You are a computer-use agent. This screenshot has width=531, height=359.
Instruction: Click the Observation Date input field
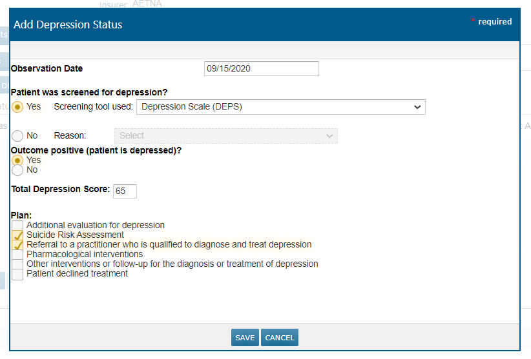click(x=261, y=69)
